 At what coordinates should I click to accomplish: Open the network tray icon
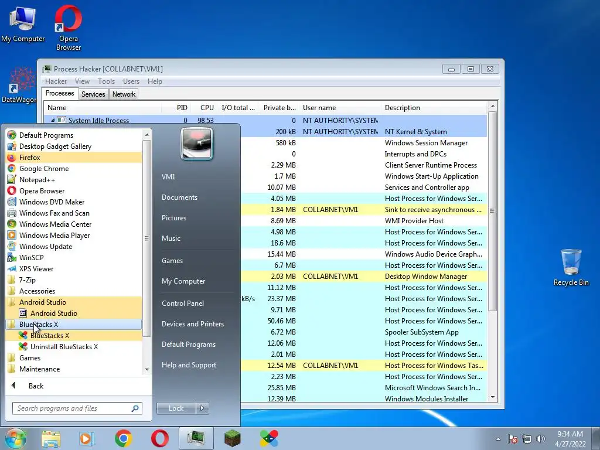pyautogui.click(x=527, y=439)
